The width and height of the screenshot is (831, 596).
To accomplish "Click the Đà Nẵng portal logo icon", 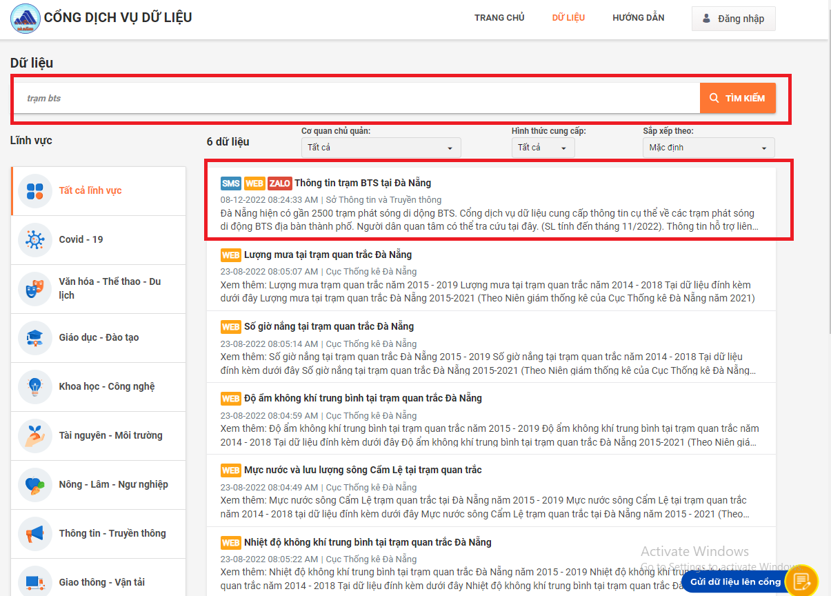I will click(x=26, y=19).
